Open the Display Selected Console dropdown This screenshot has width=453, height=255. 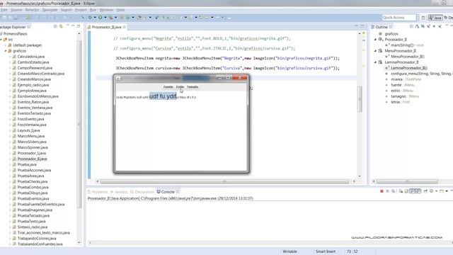[x=436, y=191]
